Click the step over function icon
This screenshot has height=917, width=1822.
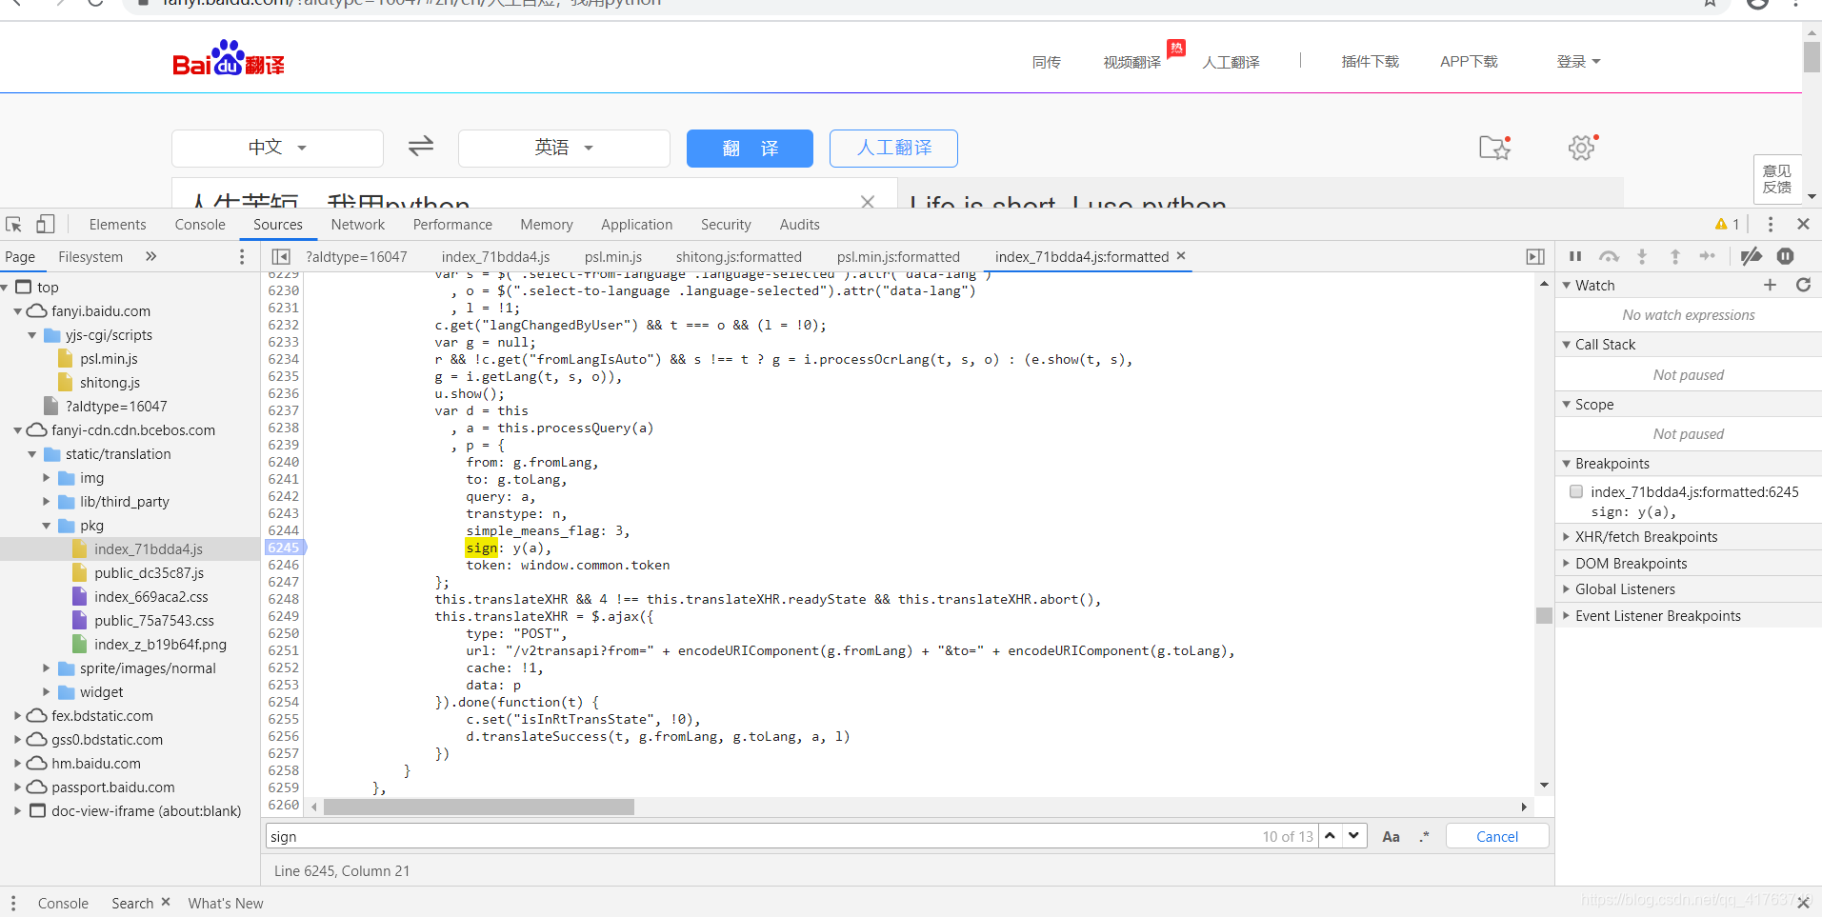tap(1609, 256)
